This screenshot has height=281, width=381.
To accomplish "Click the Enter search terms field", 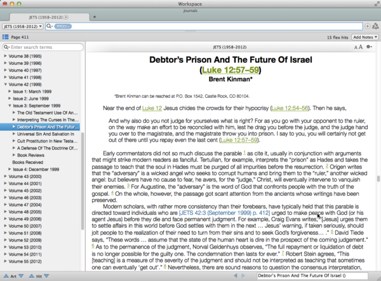I will [44, 48].
